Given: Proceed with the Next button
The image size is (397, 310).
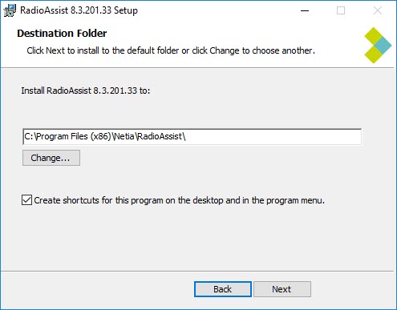Looking at the screenshot, I should [282, 289].
